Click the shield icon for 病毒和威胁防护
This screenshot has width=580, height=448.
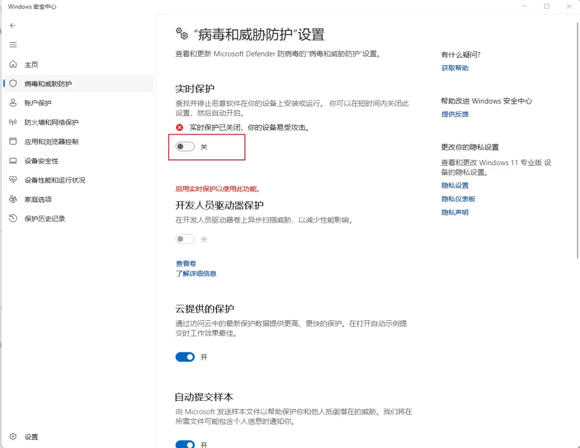[13, 84]
